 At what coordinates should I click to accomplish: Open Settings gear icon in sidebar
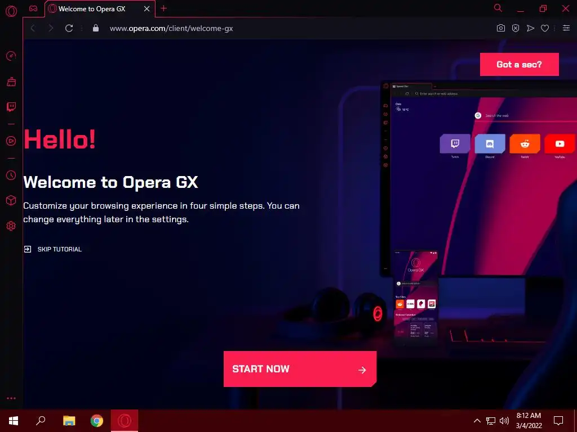click(x=11, y=226)
